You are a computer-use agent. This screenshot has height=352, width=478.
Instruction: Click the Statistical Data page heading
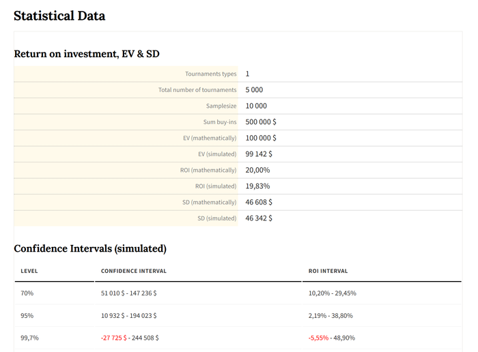tap(59, 16)
